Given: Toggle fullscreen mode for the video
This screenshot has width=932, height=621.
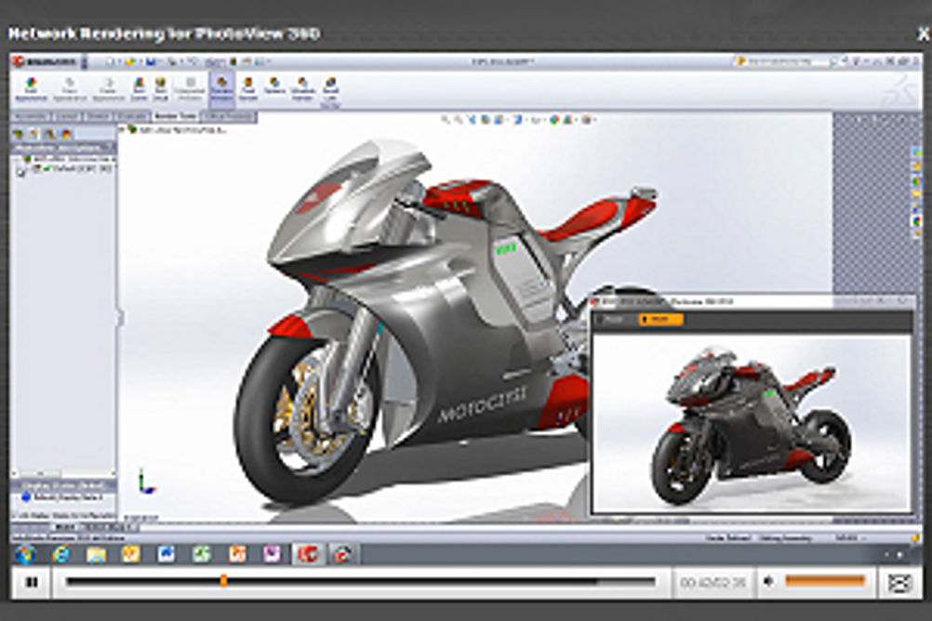Looking at the screenshot, I should click(x=899, y=582).
